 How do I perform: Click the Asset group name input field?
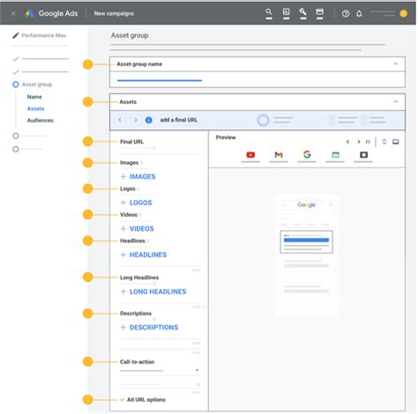pos(258,80)
